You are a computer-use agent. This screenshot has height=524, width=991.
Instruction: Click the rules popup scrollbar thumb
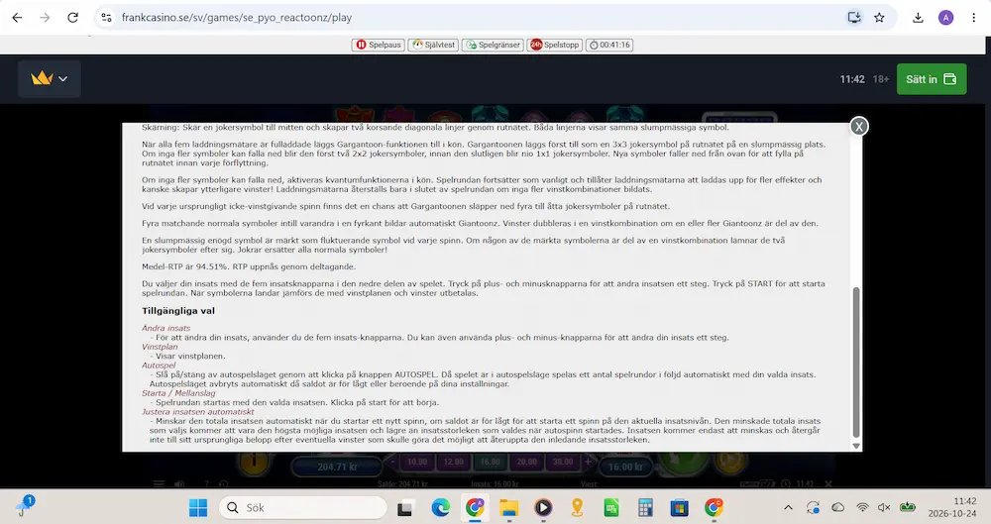click(856, 363)
